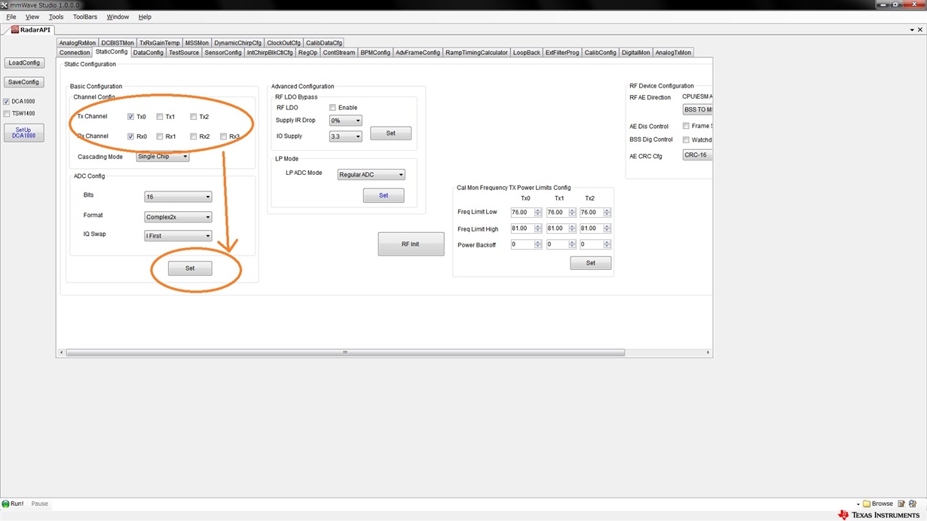Open the Window menu
The image size is (927, 521).
(118, 17)
